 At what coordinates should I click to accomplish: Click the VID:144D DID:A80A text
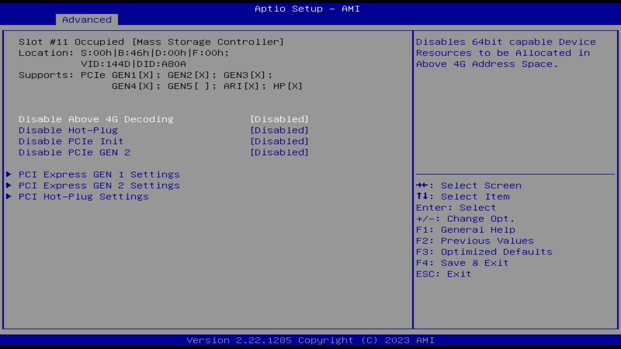[133, 64]
